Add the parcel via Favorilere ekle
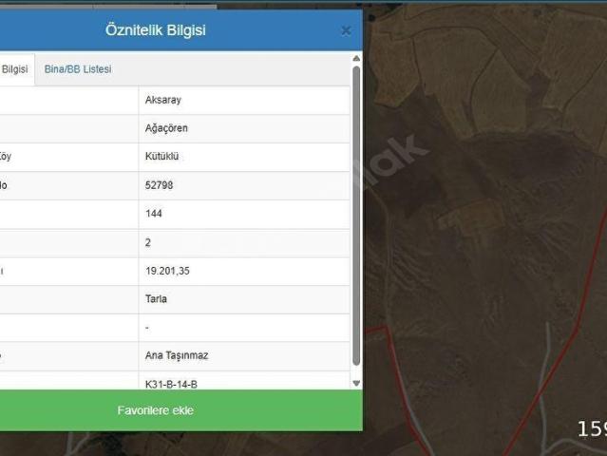Image resolution: width=607 pixels, height=456 pixels. point(181,410)
